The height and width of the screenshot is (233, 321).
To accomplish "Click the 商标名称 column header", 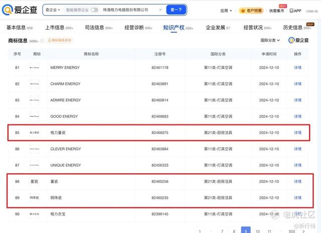I will [x=91, y=54].
